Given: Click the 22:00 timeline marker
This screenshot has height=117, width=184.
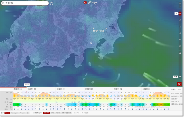Looking at the screenshot, I should (27, 85).
